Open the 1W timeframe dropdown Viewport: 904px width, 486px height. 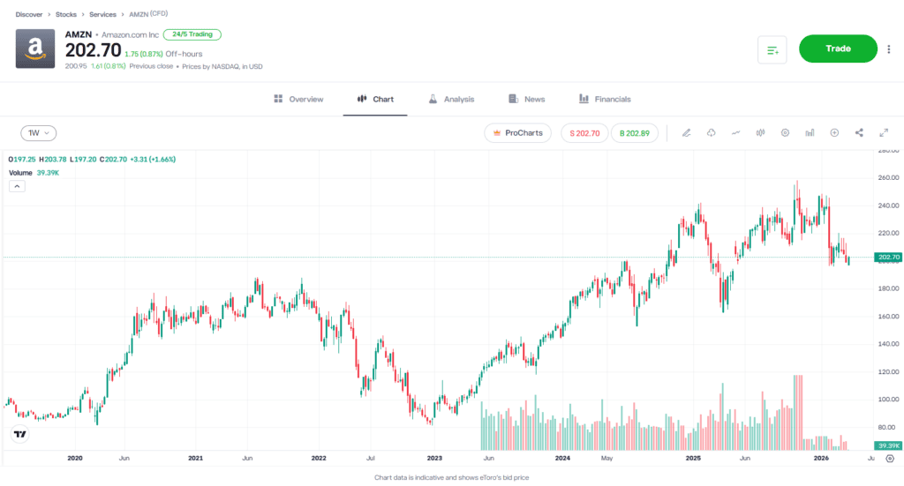click(x=39, y=133)
